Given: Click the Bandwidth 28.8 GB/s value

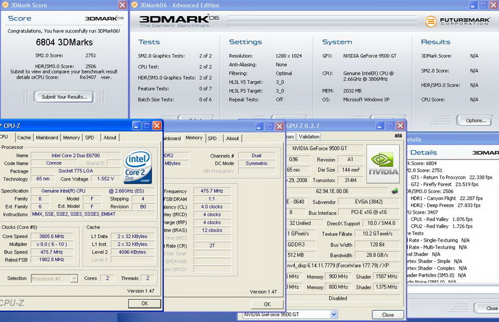Looking at the screenshot, I should (x=377, y=255).
